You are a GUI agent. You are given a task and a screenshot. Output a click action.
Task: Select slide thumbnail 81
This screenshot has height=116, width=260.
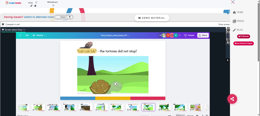[85, 107]
